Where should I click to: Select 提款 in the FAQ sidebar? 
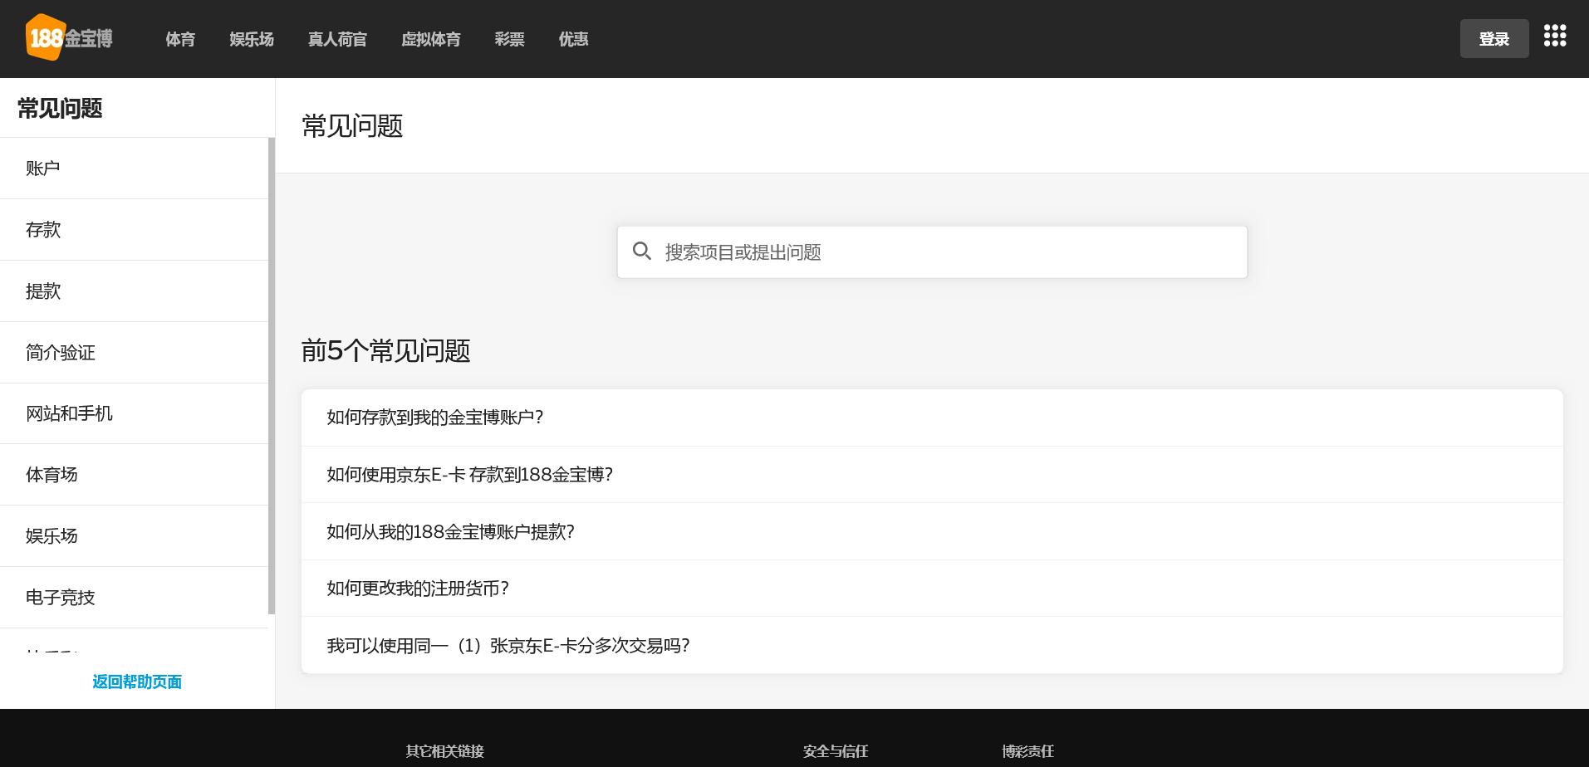point(134,291)
